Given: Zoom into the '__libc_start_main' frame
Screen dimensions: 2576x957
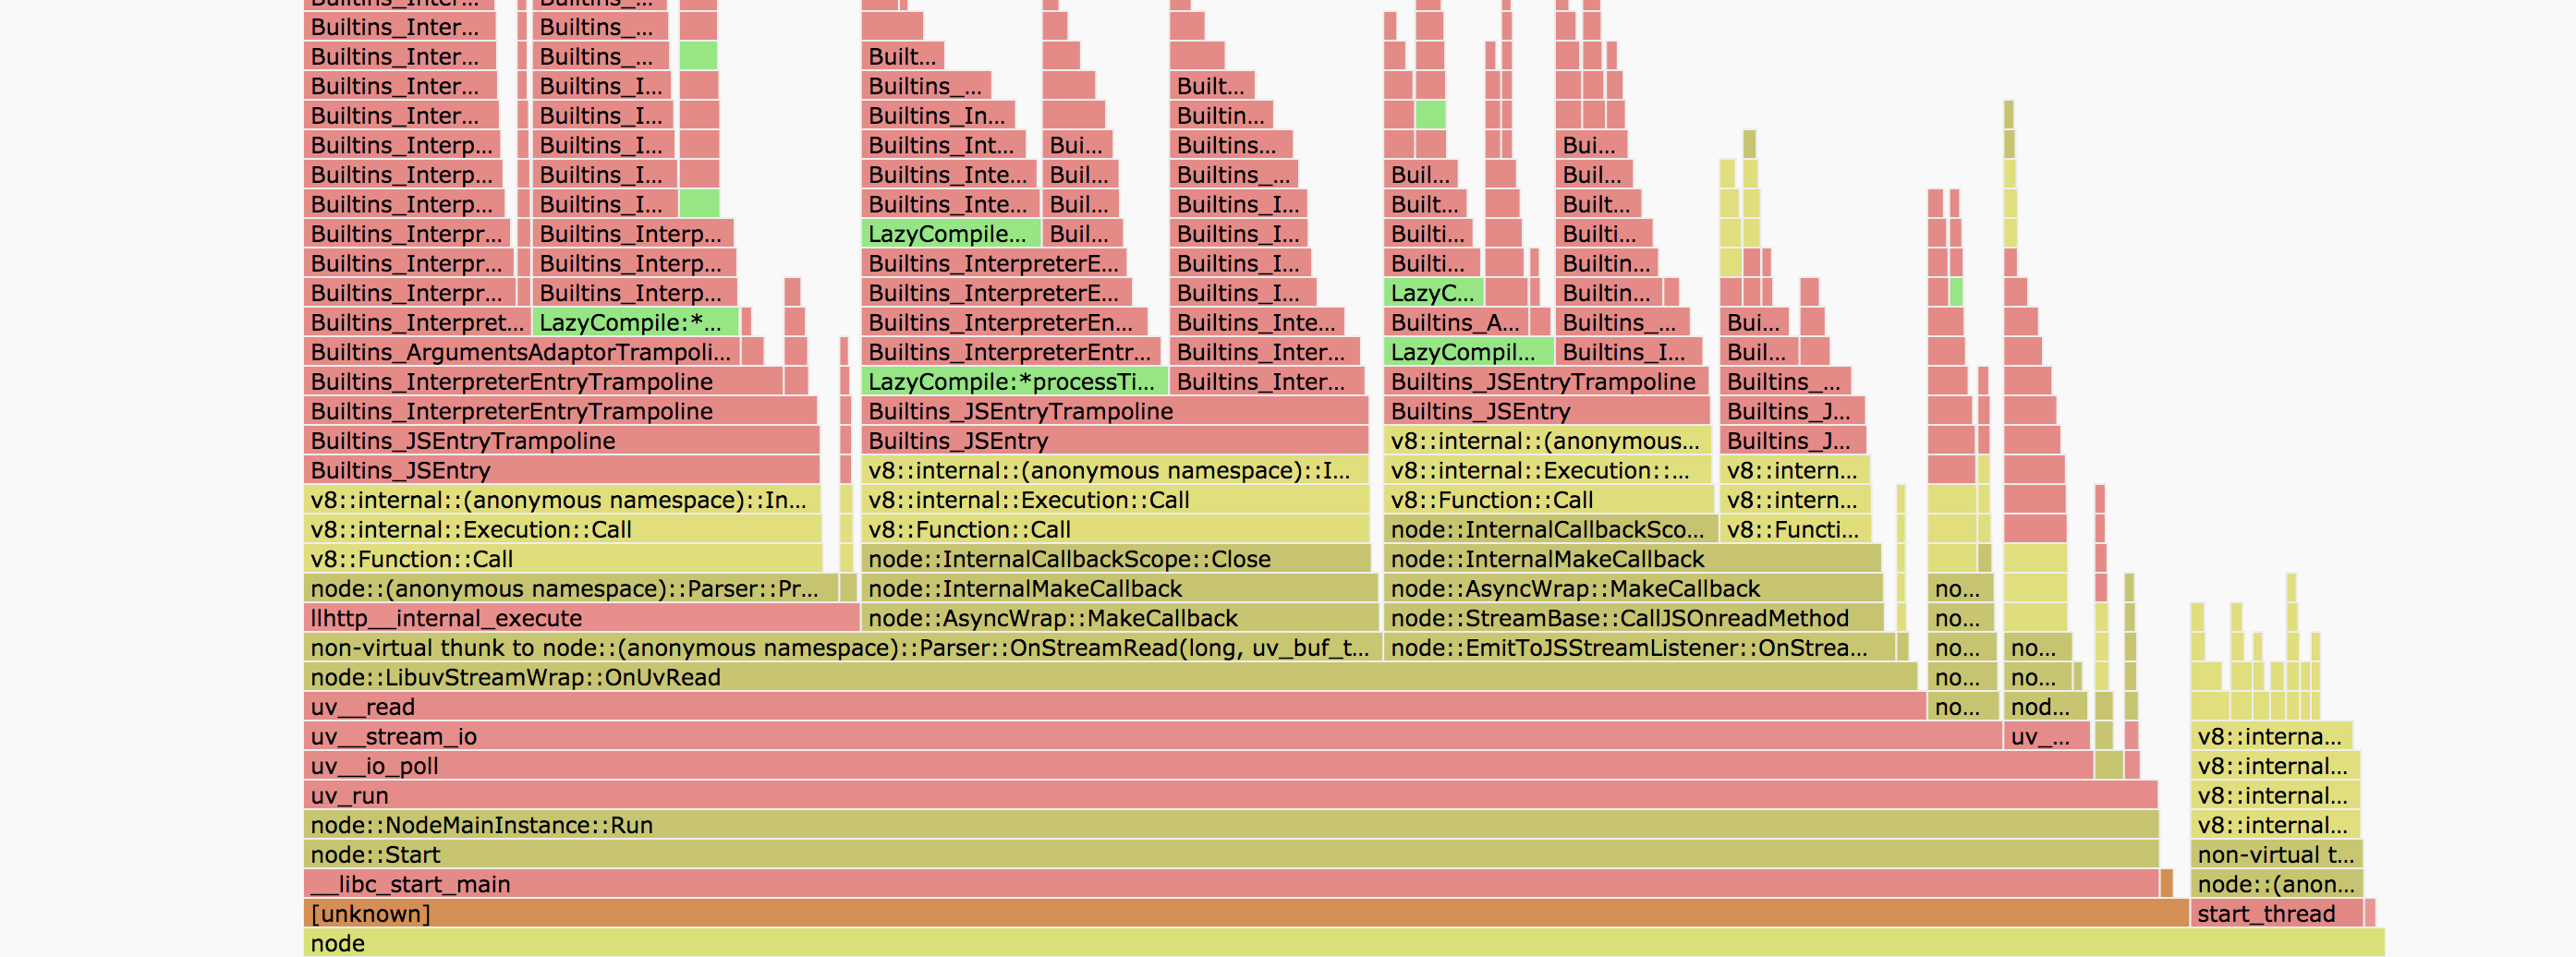Looking at the screenshot, I should click(1230, 884).
